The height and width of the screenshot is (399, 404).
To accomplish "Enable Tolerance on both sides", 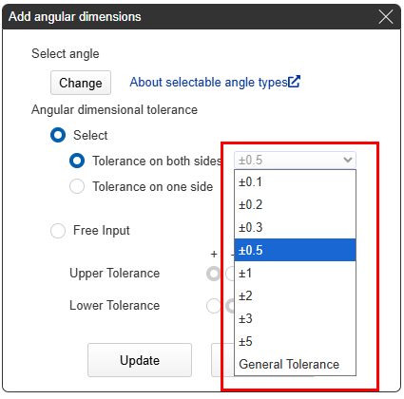I will (x=77, y=161).
